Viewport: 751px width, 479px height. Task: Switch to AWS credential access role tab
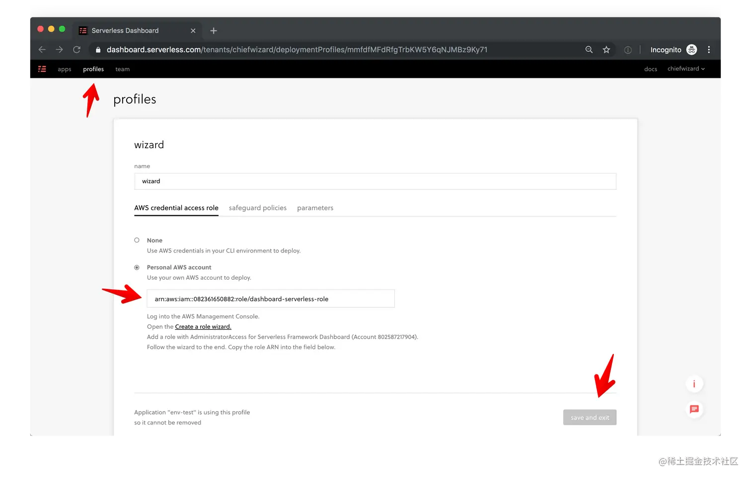[176, 208]
